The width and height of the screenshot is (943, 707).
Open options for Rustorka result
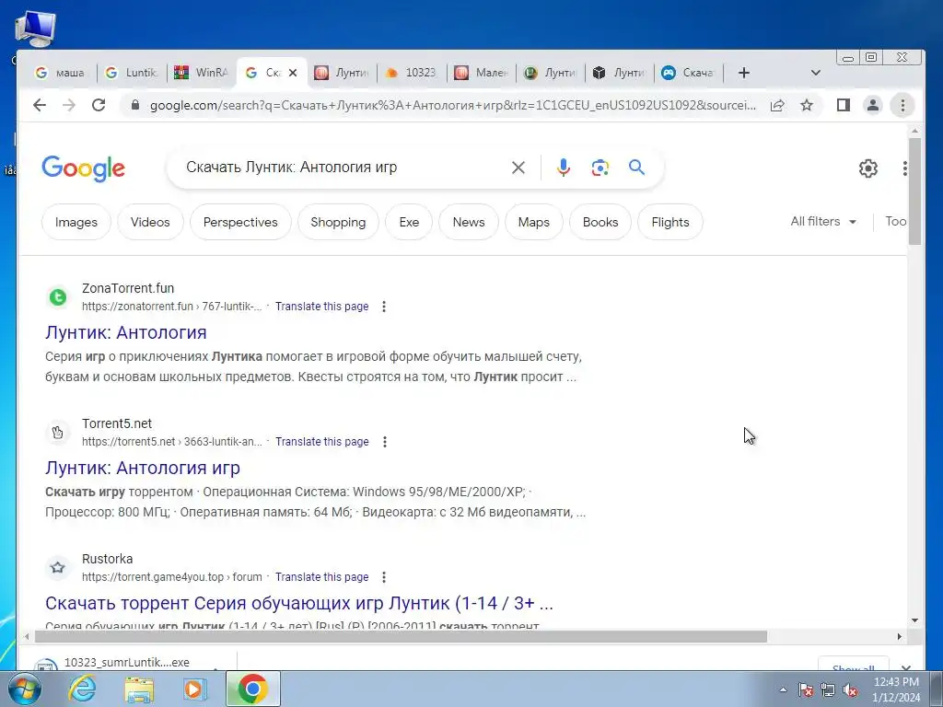pyautogui.click(x=384, y=577)
